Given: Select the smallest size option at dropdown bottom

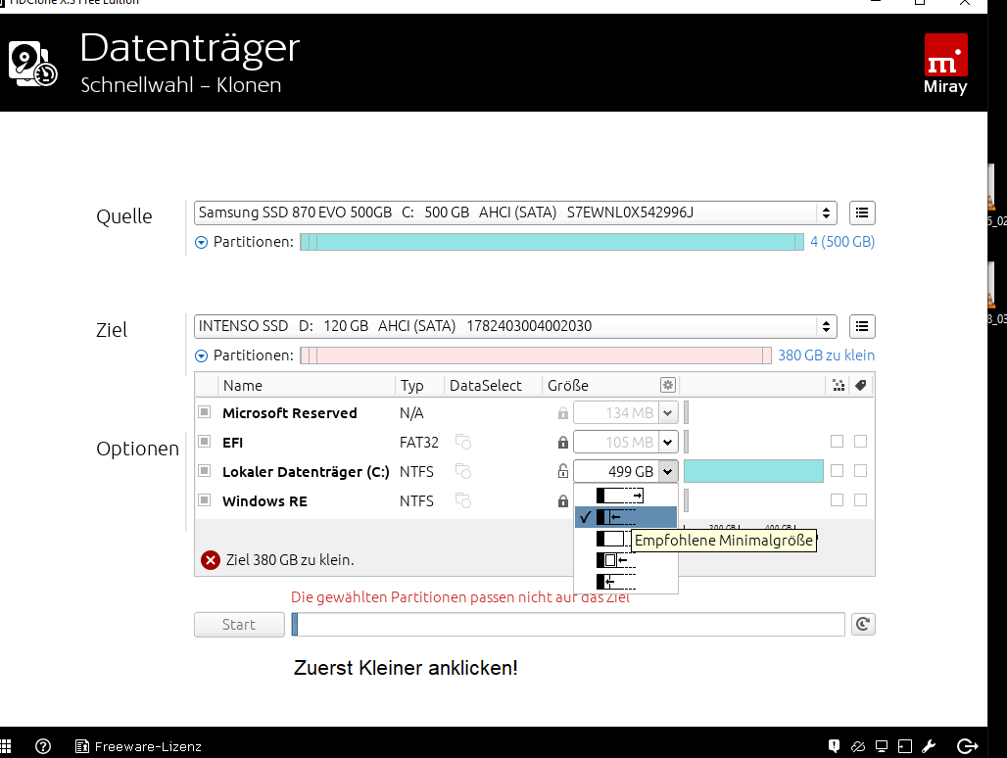Looking at the screenshot, I should (626, 582).
